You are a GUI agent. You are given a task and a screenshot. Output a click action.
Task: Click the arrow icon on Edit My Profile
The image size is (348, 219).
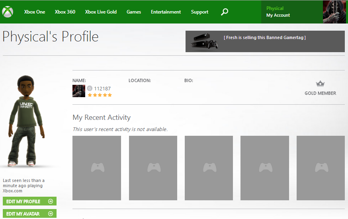(x=51, y=201)
